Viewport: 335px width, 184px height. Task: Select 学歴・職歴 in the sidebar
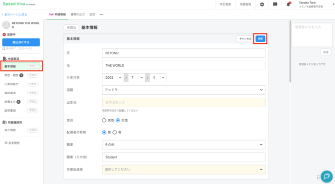pos(21,75)
